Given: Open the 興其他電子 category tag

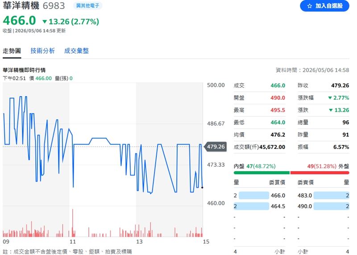Looking at the screenshot, I should (x=87, y=6).
